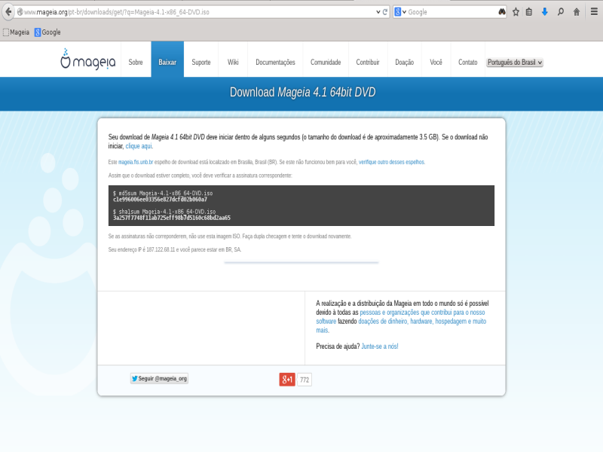
Task: Click the binoculars search icon
Action: click(502, 12)
